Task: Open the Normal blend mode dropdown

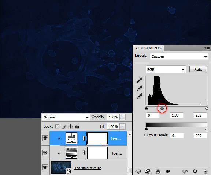Action: (66, 117)
